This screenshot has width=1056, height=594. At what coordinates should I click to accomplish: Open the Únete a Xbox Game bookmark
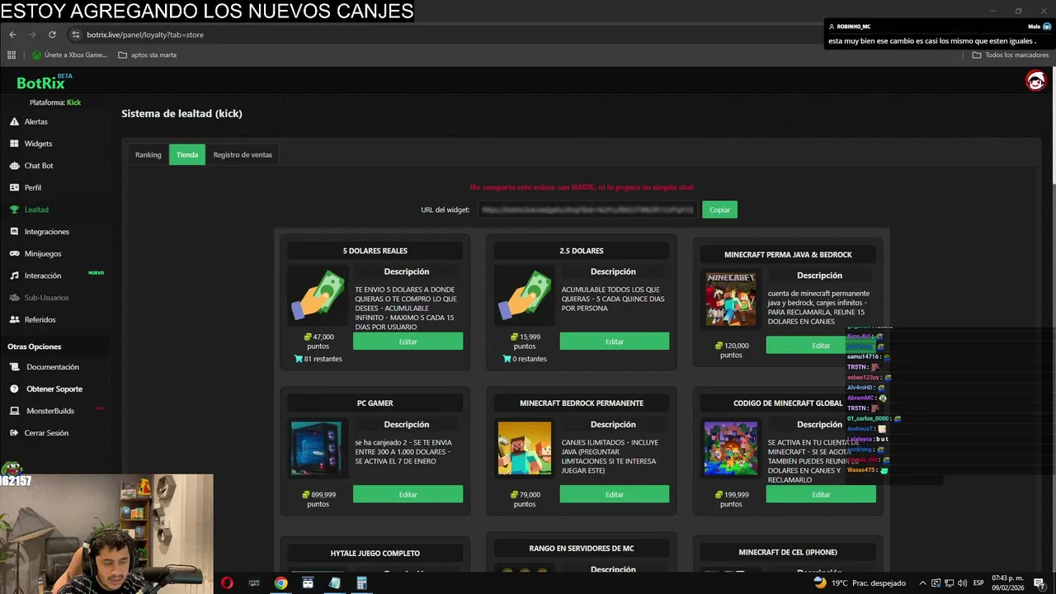tap(69, 55)
